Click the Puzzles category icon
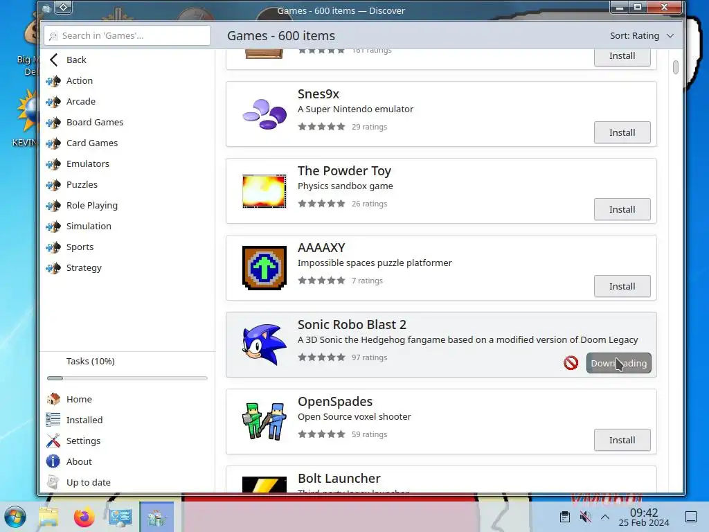 pyautogui.click(x=53, y=185)
